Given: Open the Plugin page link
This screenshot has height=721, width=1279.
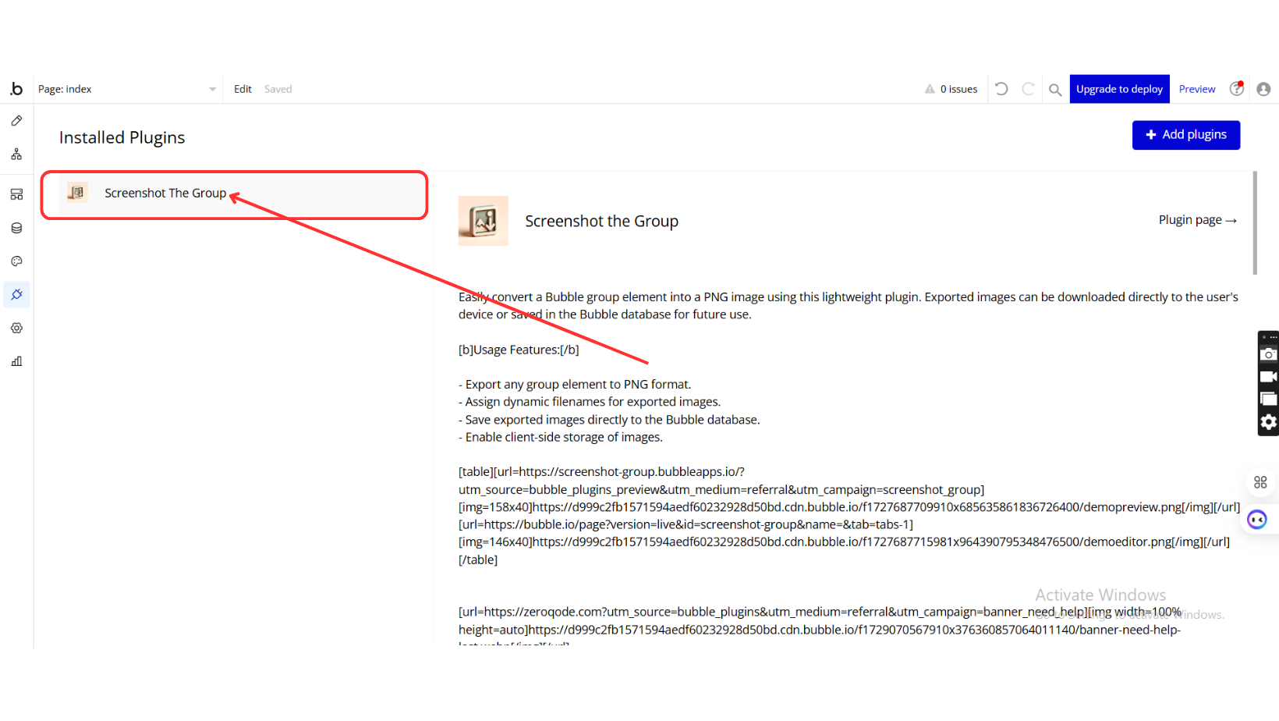Looking at the screenshot, I should 1198,220.
